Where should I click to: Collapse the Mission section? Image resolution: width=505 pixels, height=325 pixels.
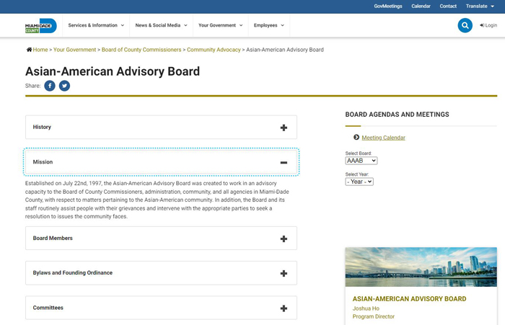tap(161, 162)
